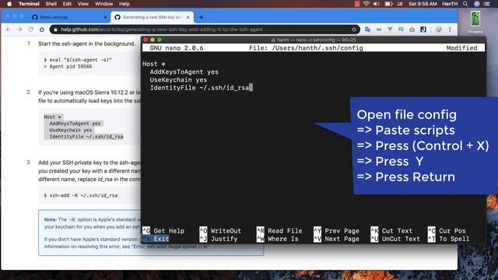Open the View menu
Image resolution: width=498 pixels, height=280 pixels.
[83, 4]
